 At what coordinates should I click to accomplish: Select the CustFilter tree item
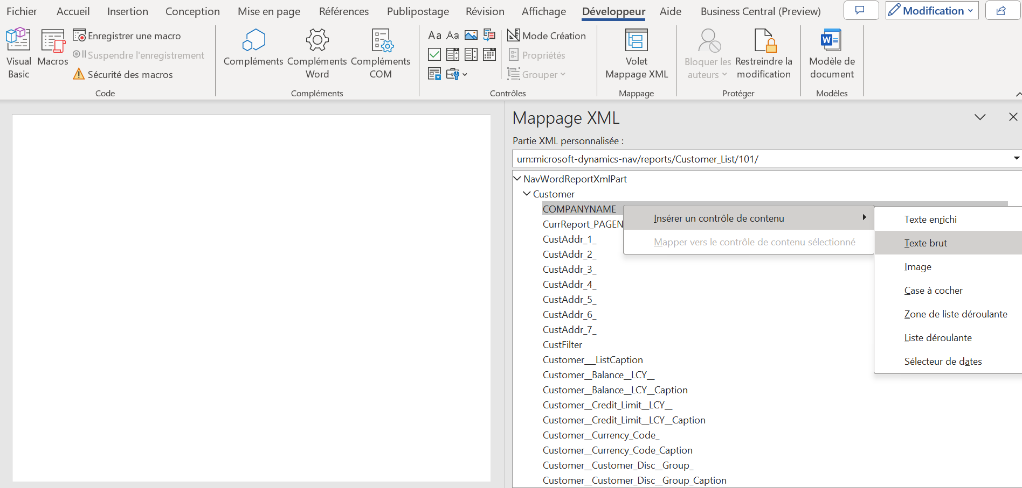click(562, 345)
